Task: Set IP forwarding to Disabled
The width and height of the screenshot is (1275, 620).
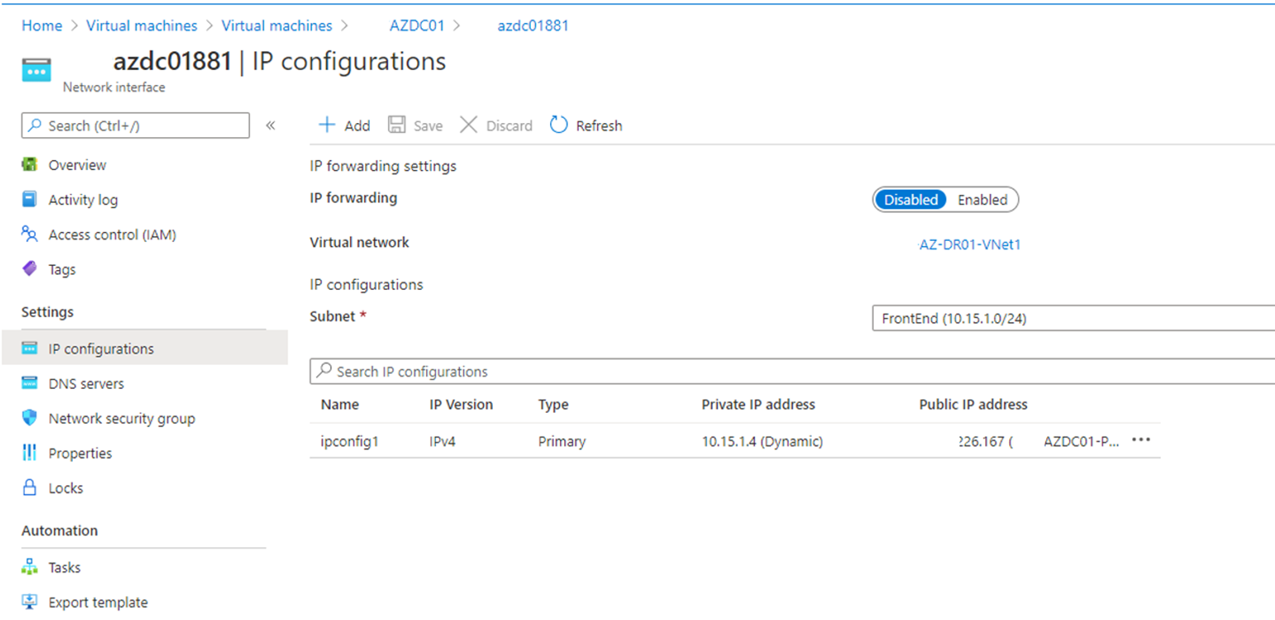Action: click(911, 200)
